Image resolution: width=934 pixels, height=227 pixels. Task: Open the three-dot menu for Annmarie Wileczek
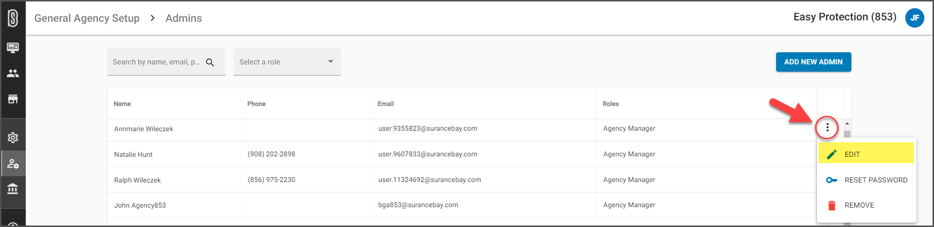(827, 128)
